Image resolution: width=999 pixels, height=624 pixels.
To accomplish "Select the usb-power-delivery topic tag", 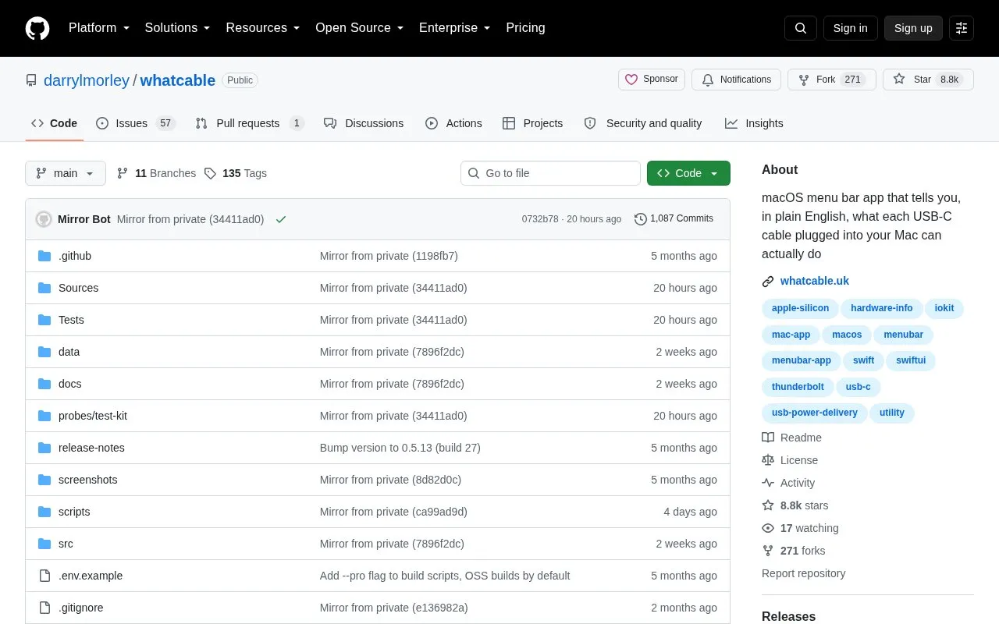I will (x=814, y=413).
